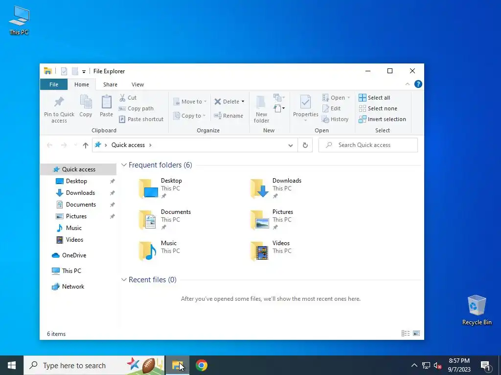501x375 pixels.
Task: Open the File menu tab
Action: pos(54,84)
